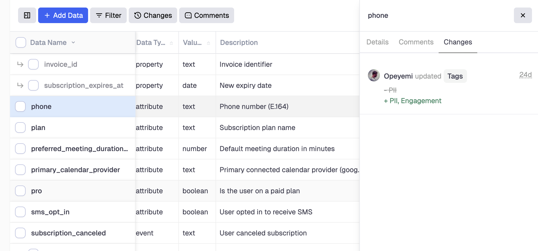Open the sms_opt_in data entry
The image size is (538, 251).
point(50,212)
